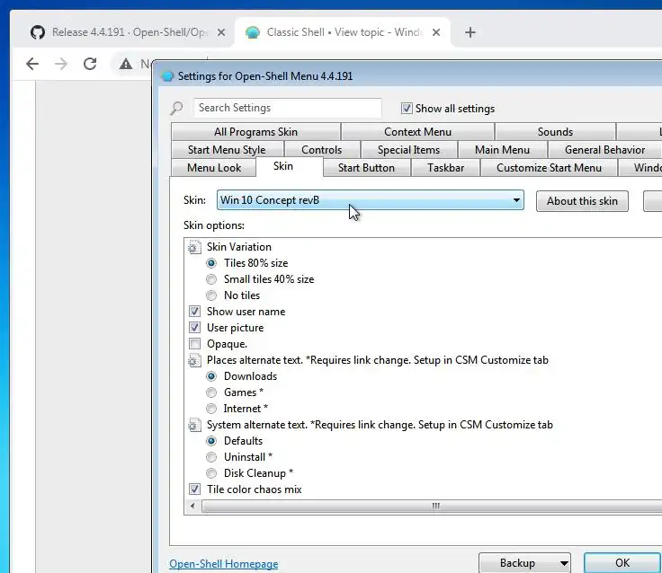Toggle the Show all settings checkbox

407,109
